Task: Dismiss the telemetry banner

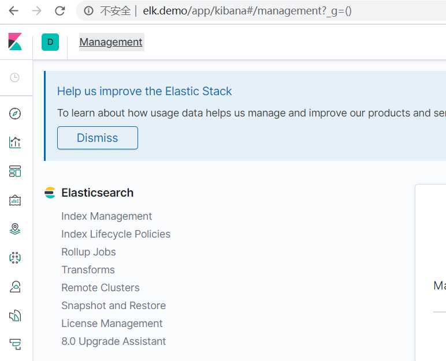Action: pos(98,138)
